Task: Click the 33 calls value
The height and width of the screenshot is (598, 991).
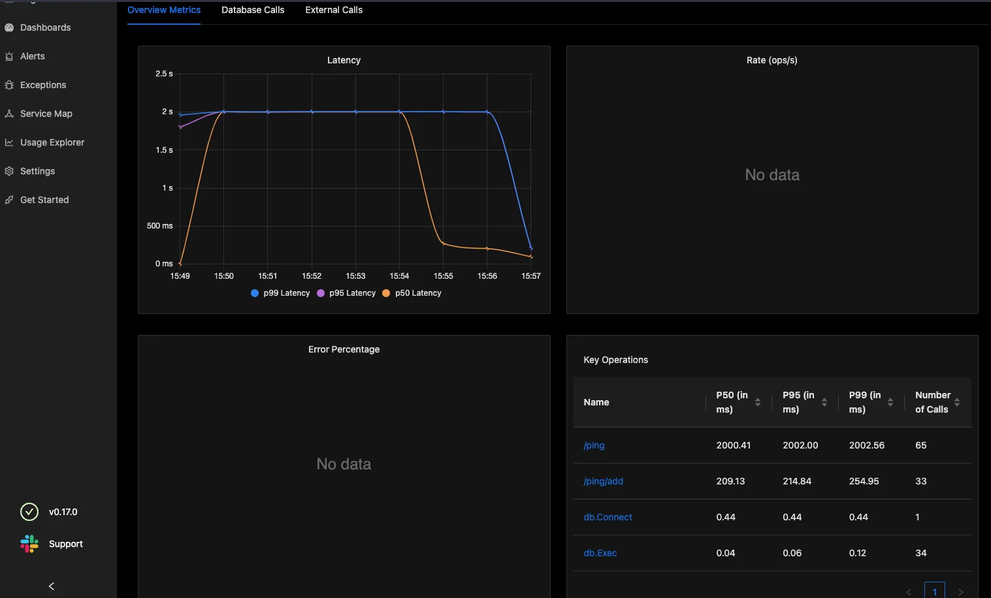Action: 920,481
